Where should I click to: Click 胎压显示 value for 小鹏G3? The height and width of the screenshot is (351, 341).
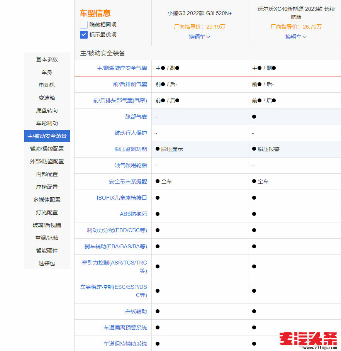[172, 149]
